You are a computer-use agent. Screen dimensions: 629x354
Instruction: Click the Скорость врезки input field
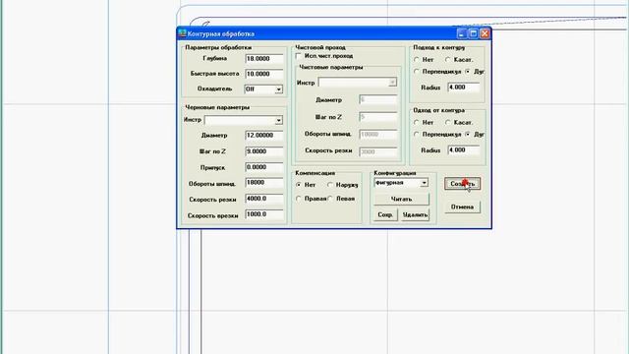coord(264,214)
